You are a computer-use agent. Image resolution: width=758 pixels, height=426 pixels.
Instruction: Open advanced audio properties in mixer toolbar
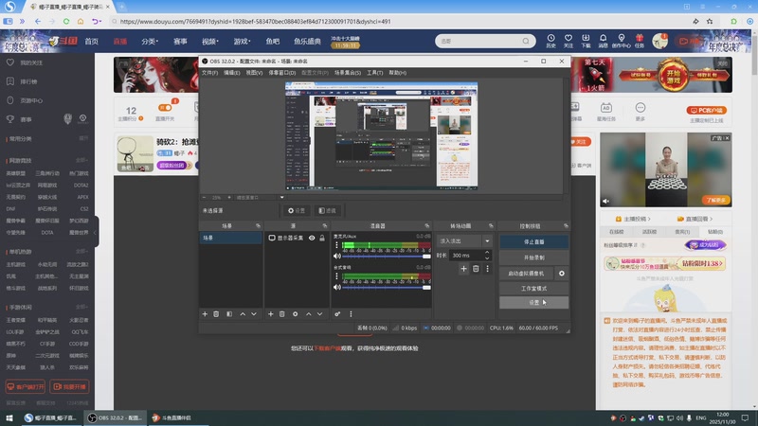[x=337, y=314]
